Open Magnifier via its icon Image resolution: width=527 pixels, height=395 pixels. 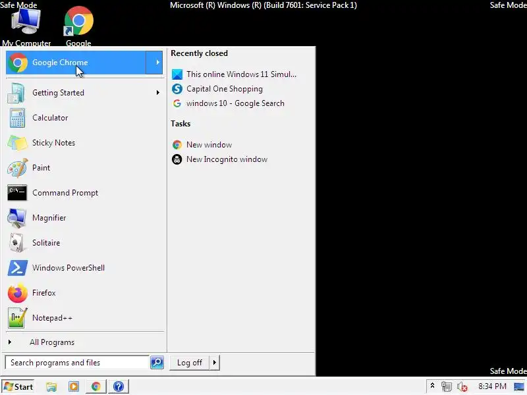16,218
